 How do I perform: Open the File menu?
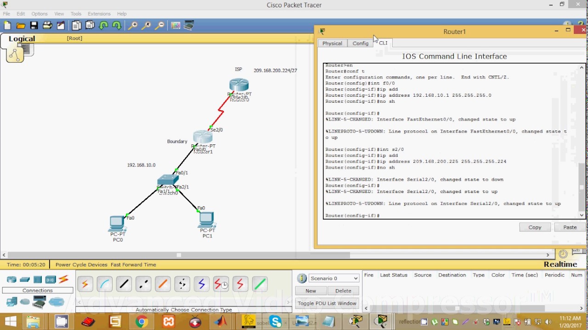click(6, 14)
